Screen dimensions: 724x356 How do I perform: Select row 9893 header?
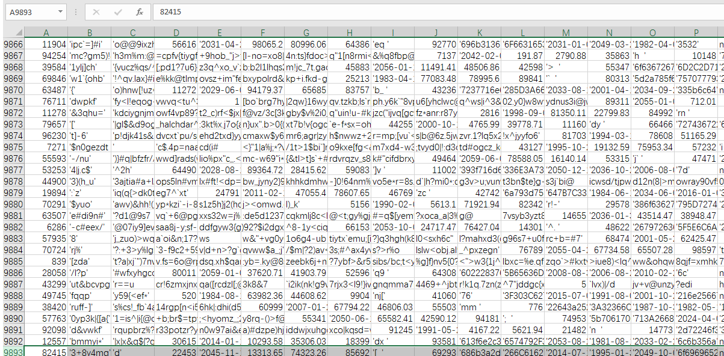pos(12,351)
